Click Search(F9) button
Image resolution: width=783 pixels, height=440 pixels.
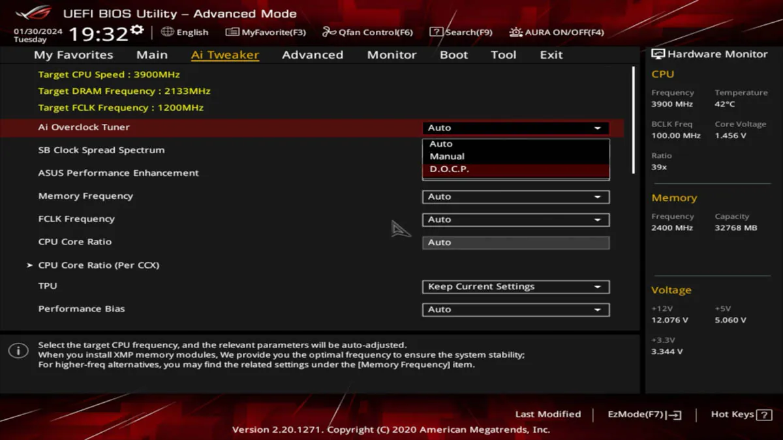pyautogui.click(x=461, y=32)
